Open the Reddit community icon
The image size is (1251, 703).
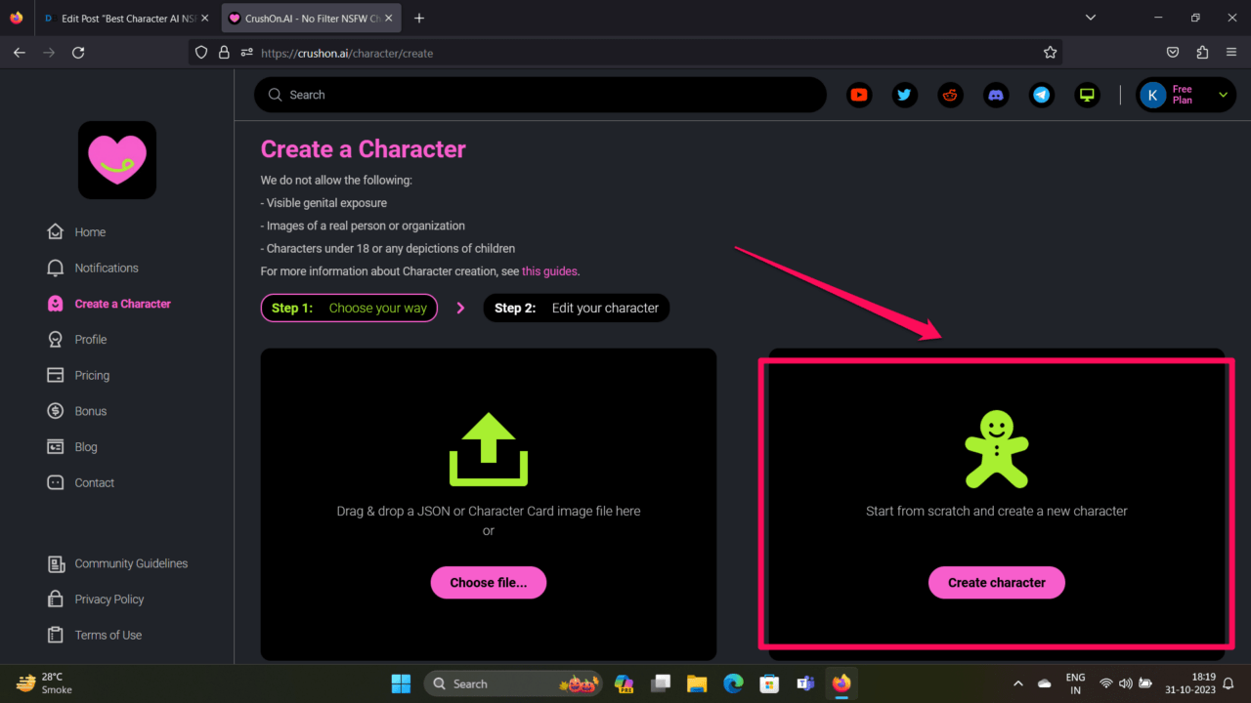coord(950,95)
